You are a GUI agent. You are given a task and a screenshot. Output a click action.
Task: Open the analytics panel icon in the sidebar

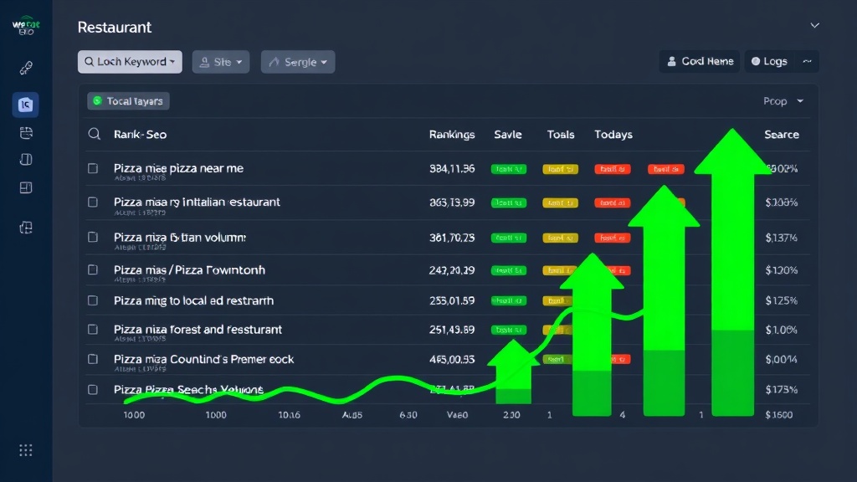point(25,186)
